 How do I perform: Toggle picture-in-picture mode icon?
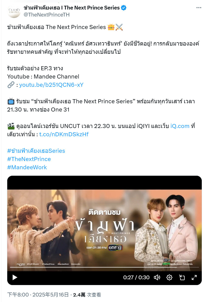[x=182, y=277]
